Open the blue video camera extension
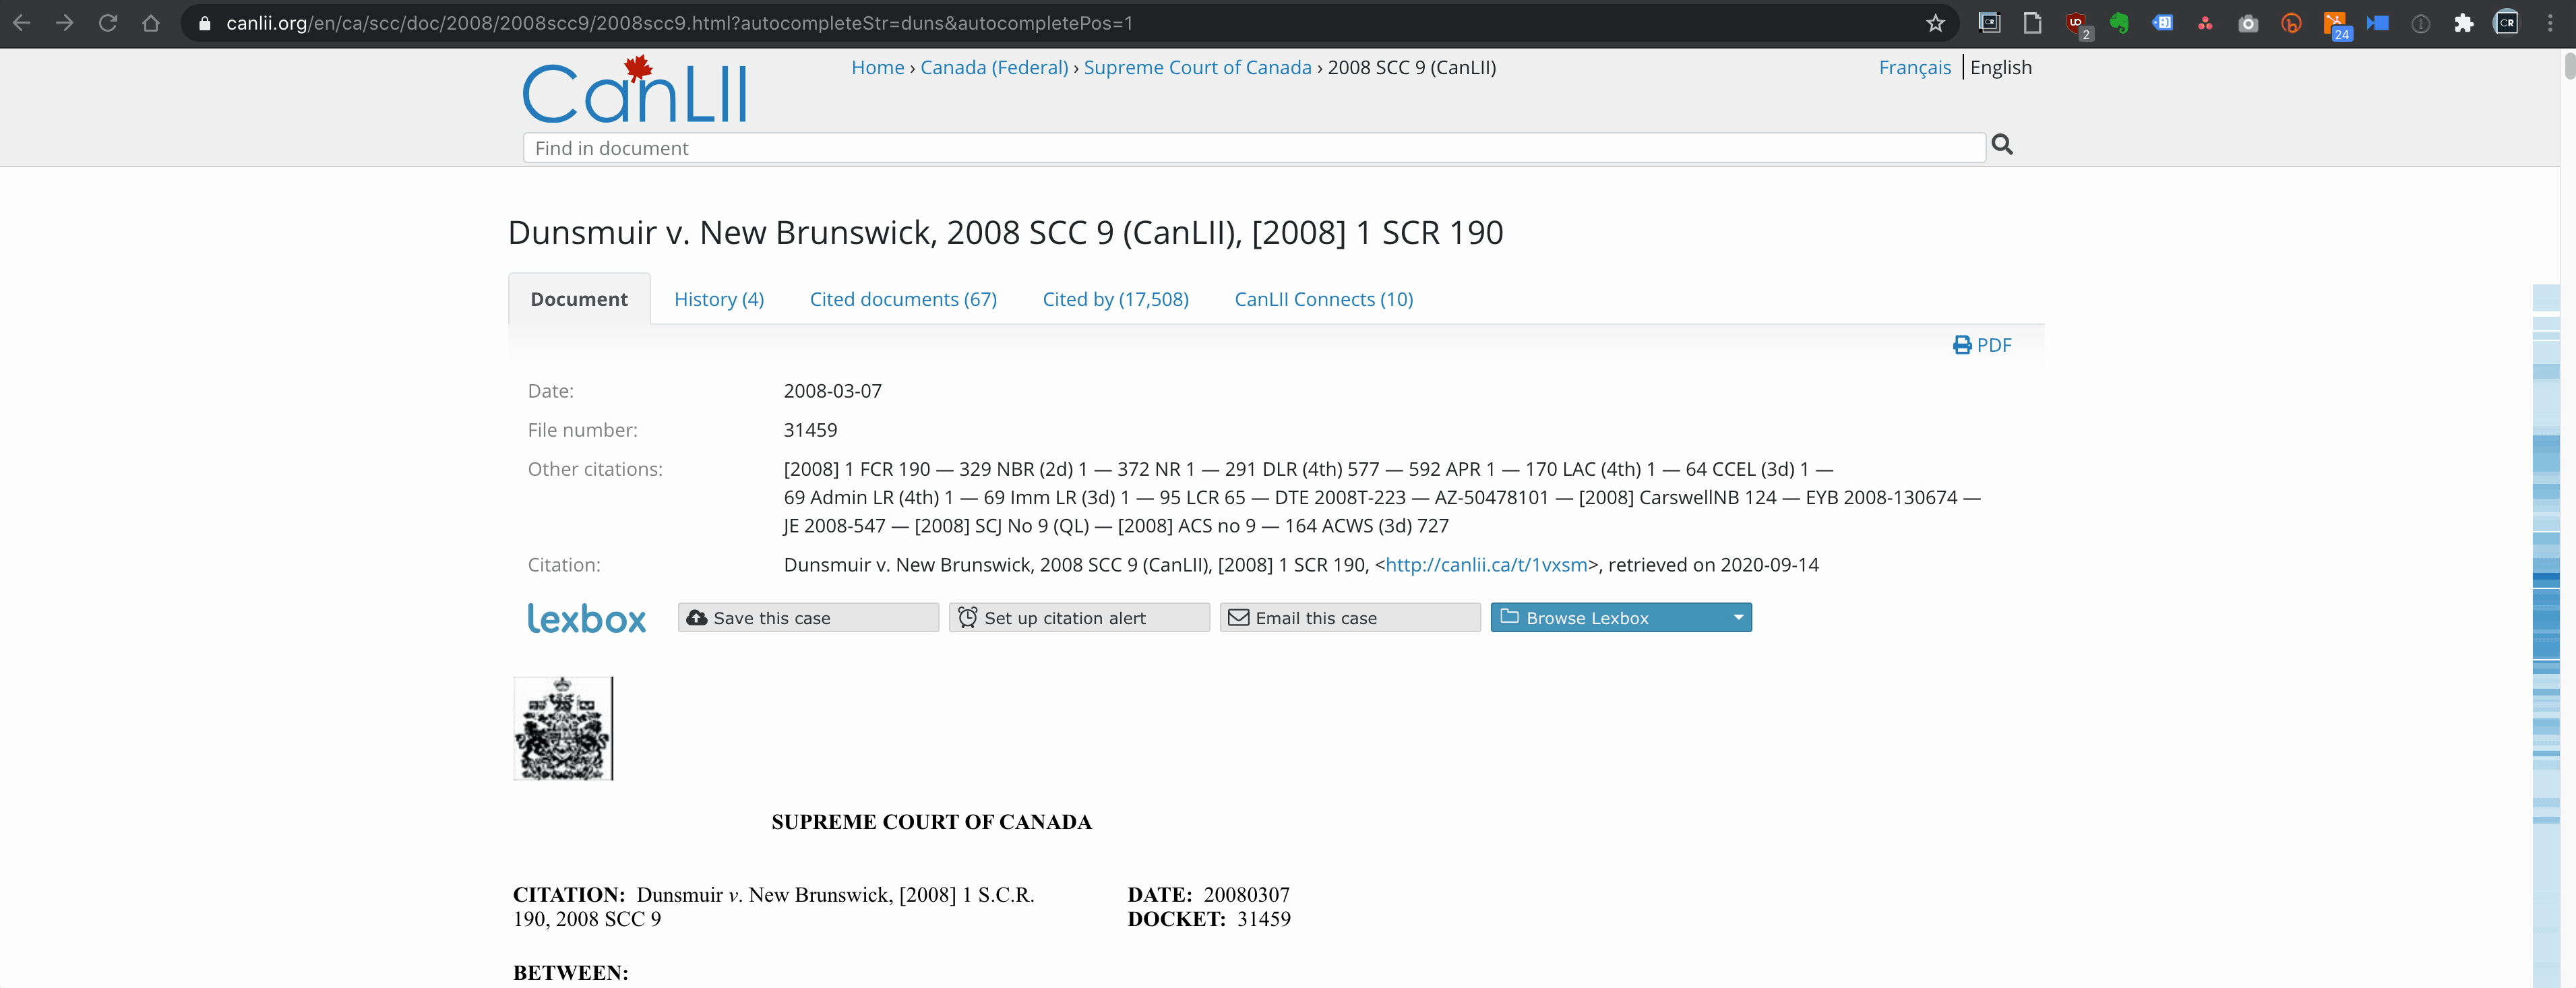Screen dimensions: 2576x988 (x=2378, y=22)
